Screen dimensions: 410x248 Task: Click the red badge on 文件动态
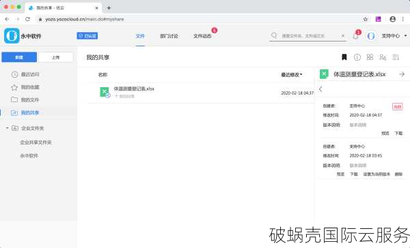(215, 30)
